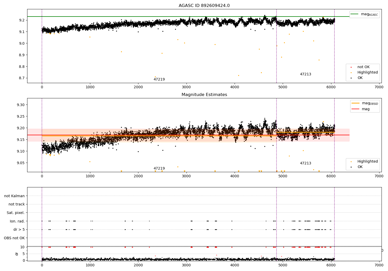Viewport: 388px width, 271px height.
Task: Click the 9.2 y-axis tick of top plot
Action: (x=21, y=20)
